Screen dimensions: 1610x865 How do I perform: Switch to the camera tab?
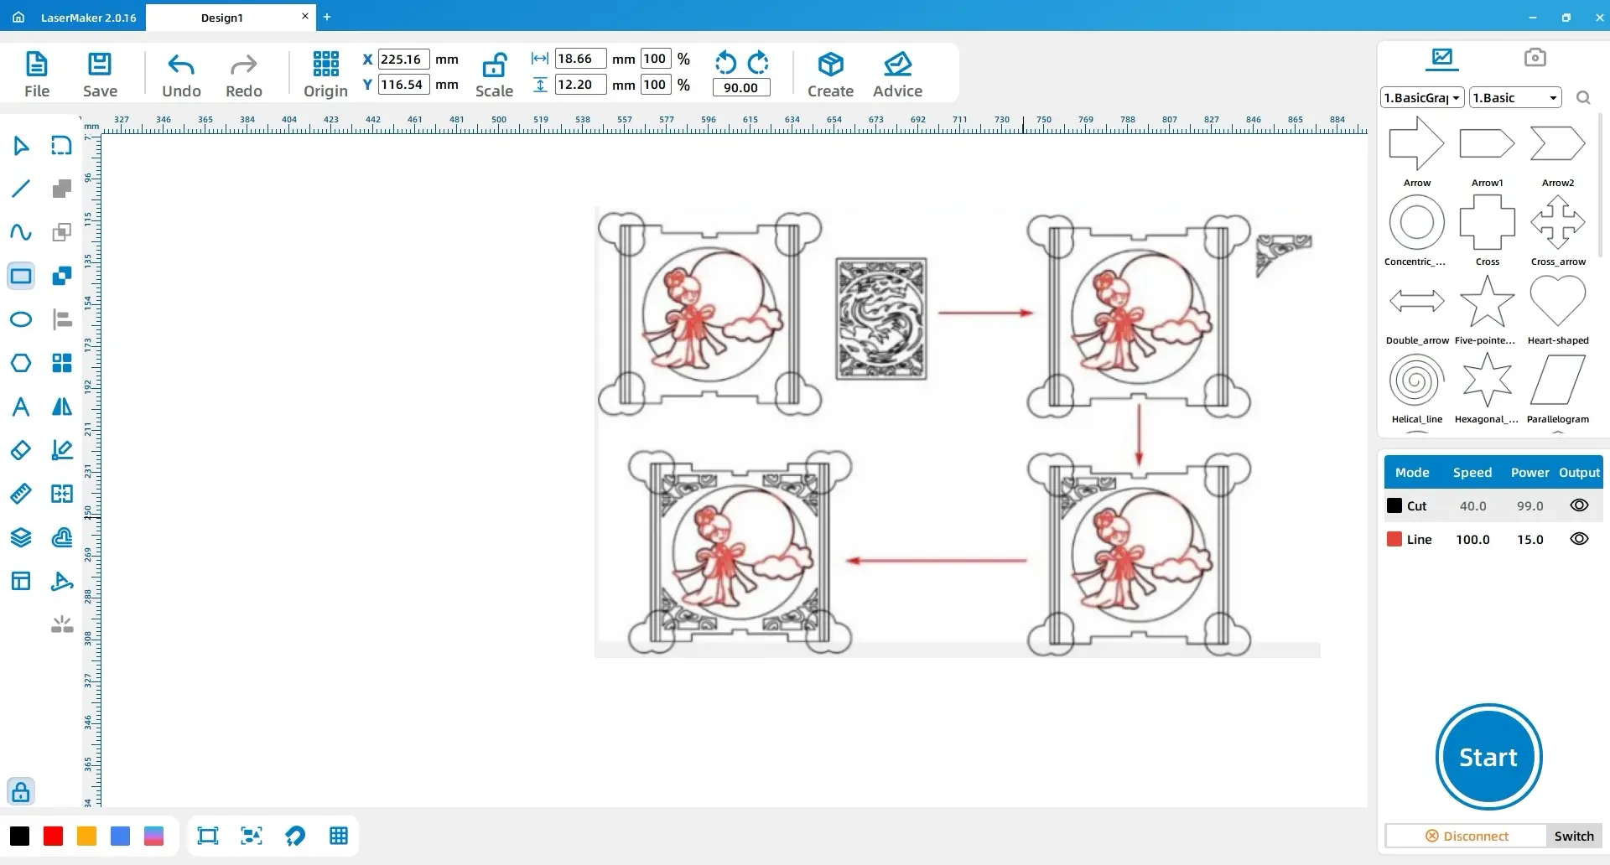(x=1535, y=58)
